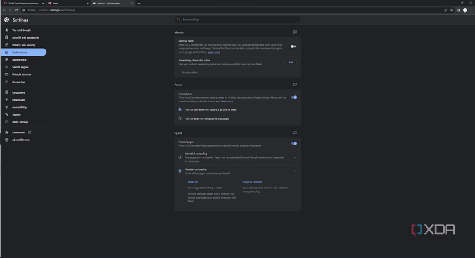475x258 pixels.
Task: Open Extensions in a new tab
Action: coord(18,133)
